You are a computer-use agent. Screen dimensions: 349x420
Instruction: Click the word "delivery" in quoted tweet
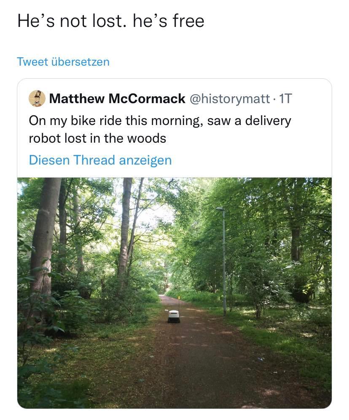[x=268, y=121]
